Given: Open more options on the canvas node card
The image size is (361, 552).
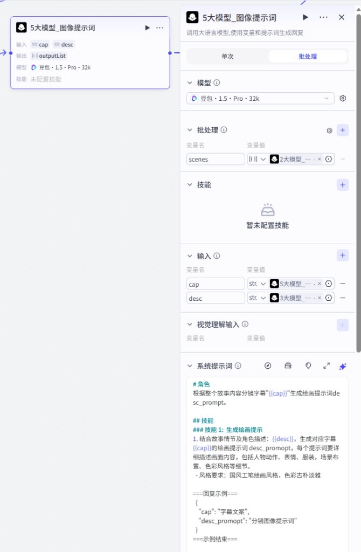Looking at the screenshot, I should pos(159,28).
